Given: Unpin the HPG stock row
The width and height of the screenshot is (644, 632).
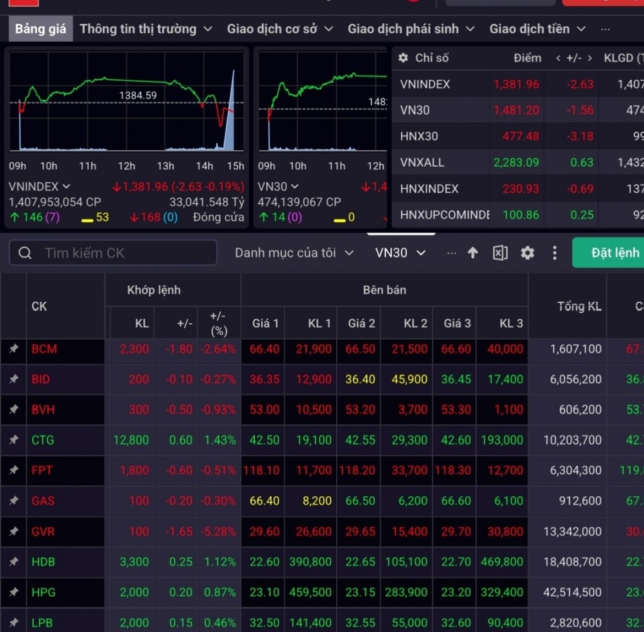Looking at the screenshot, I should (14, 592).
